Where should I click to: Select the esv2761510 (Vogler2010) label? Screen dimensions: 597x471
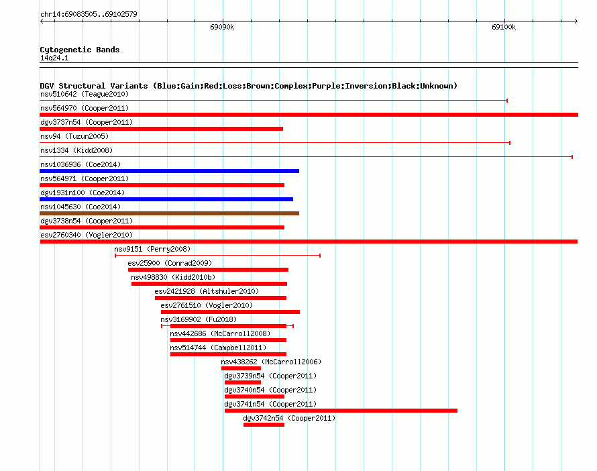pyautogui.click(x=207, y=305)
